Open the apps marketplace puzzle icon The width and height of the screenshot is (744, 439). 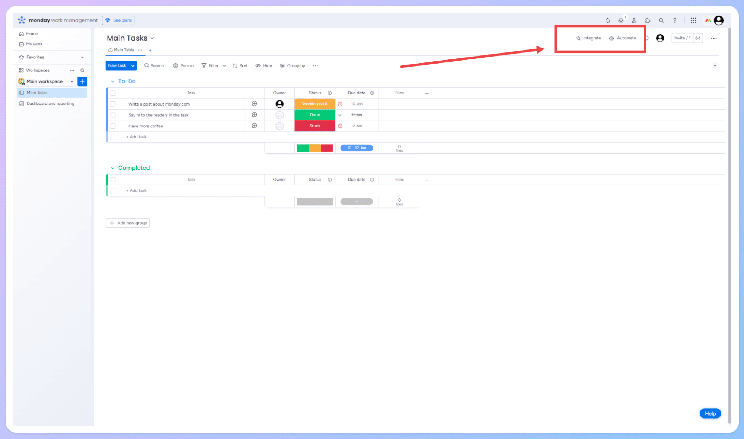(648, 20)
